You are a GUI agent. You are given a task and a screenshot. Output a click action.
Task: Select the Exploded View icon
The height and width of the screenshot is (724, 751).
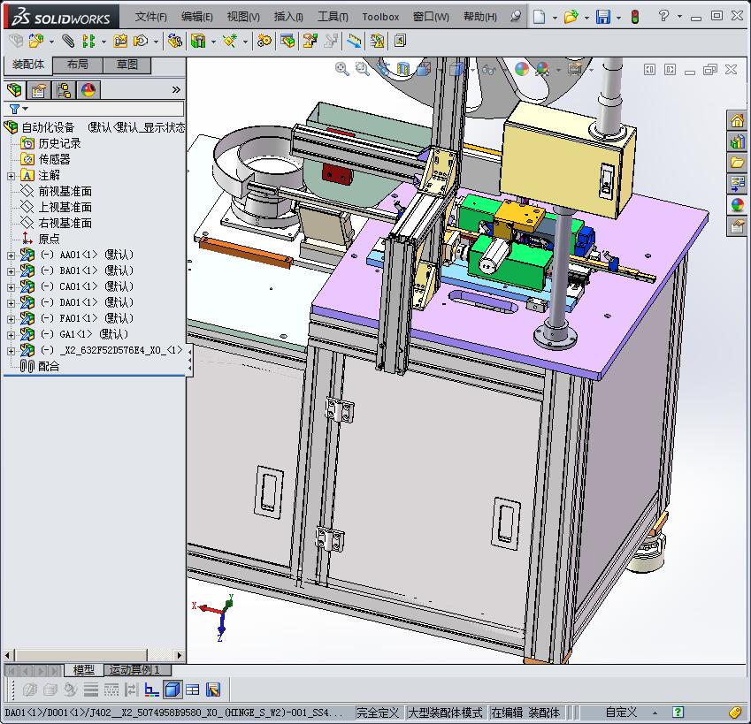[x=310, y=42]
